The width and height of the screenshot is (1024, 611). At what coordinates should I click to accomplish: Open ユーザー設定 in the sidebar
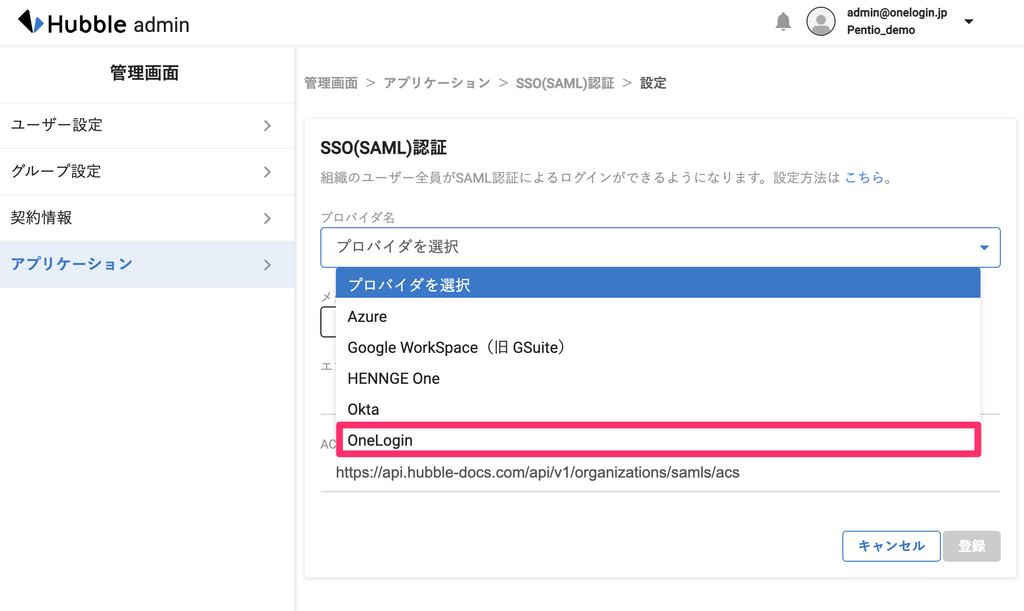point(147,125)
